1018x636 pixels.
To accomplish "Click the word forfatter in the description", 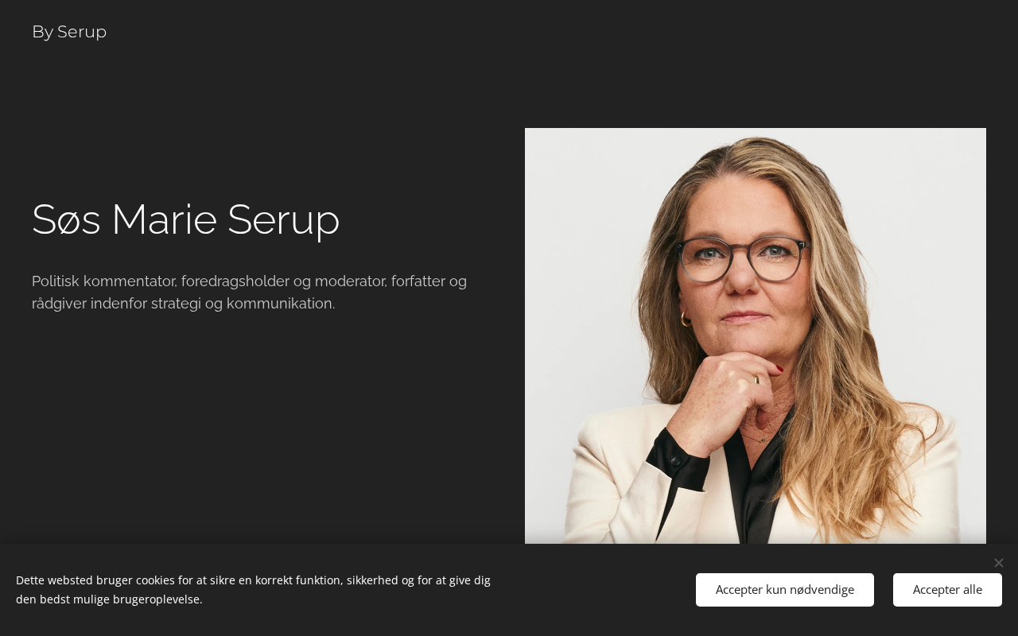I will tap(420, 281).
